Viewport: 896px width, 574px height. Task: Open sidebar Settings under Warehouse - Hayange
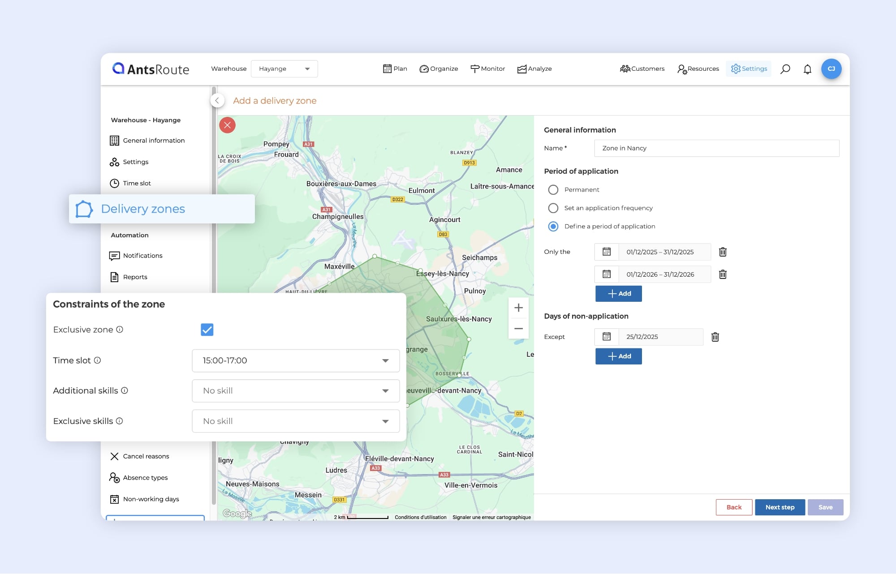coord(129,162)
